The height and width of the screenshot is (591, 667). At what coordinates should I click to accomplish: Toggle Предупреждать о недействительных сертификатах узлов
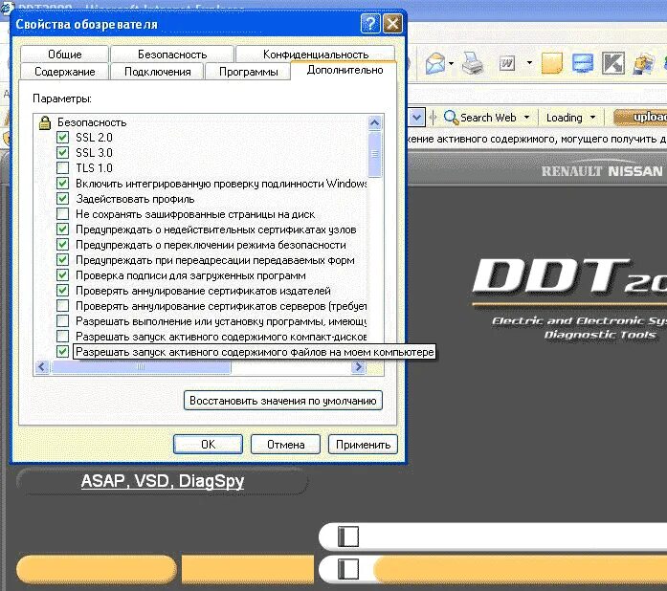click(x=62, y=230)
